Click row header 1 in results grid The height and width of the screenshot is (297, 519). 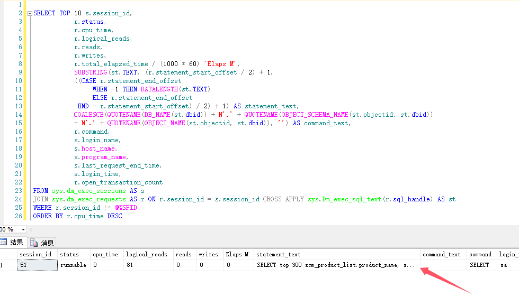(x=8, y=265)
